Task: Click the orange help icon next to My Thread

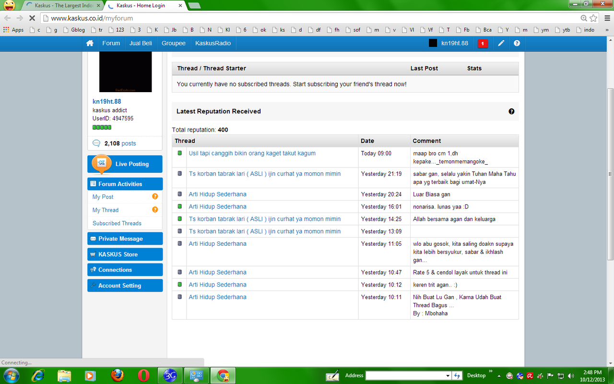Action: coord(155,210)
